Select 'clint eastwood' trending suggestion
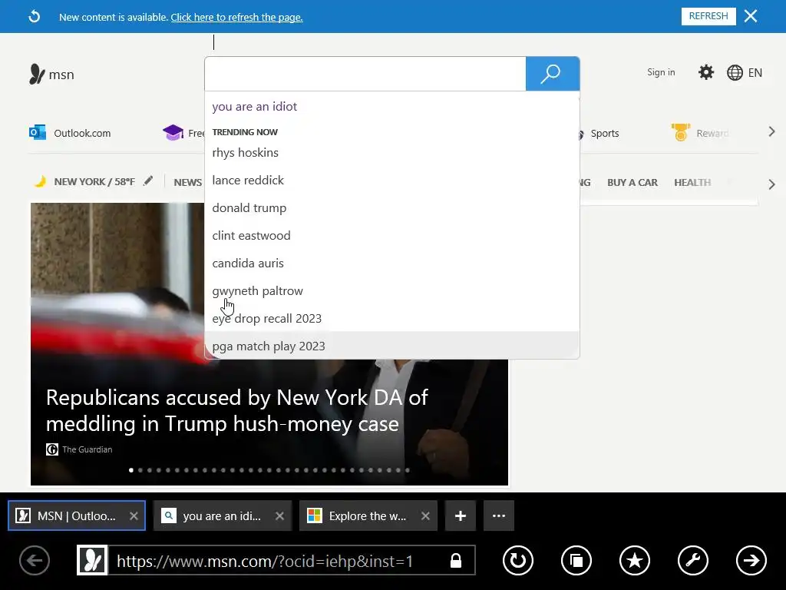 (x=392, y=235)
